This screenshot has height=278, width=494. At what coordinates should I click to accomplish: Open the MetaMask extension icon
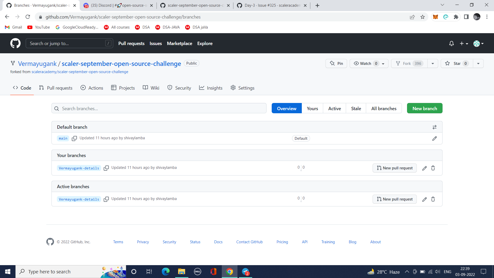point(436,17)
